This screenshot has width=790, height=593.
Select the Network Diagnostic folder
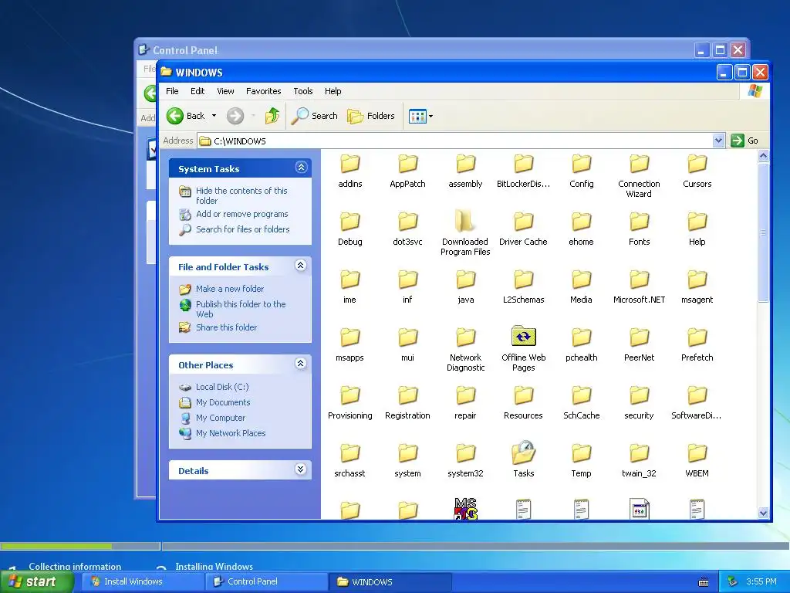pos(465,338)
